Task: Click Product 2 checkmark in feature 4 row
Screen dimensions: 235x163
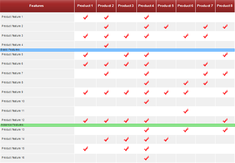Action: coord(106,45)
